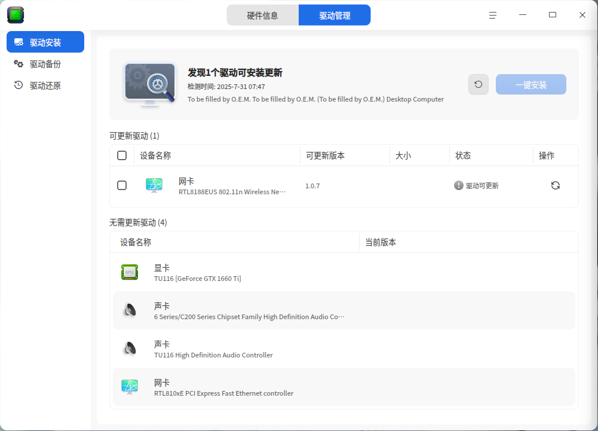Select the RTL810xE PCI Express Fast Ethernet text
Image resolution: width=598 pixels, height=431 pixels.
pyautogui.click(x=224, y=393)
